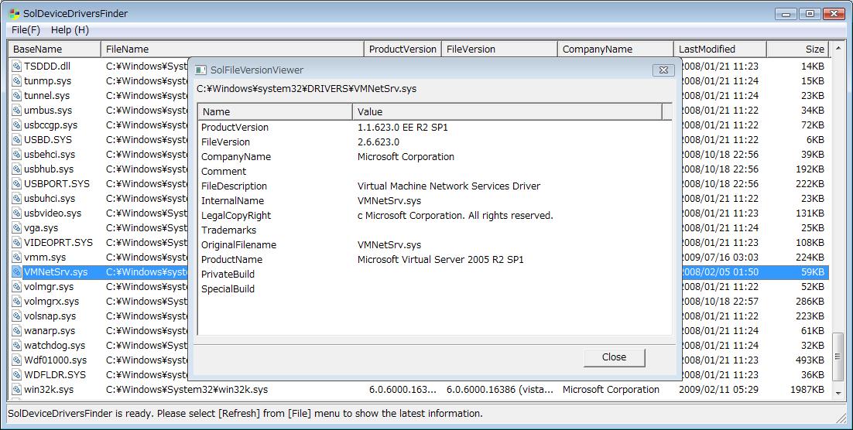
Task: Close the dialog with the Close button
Action: 614,357
